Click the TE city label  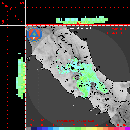(x=88, y=62)
